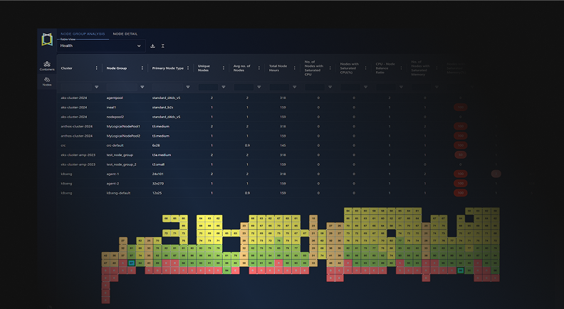Download the table using export icon
The height and width of the screenshot is (309, 564).
click(152, 46)
